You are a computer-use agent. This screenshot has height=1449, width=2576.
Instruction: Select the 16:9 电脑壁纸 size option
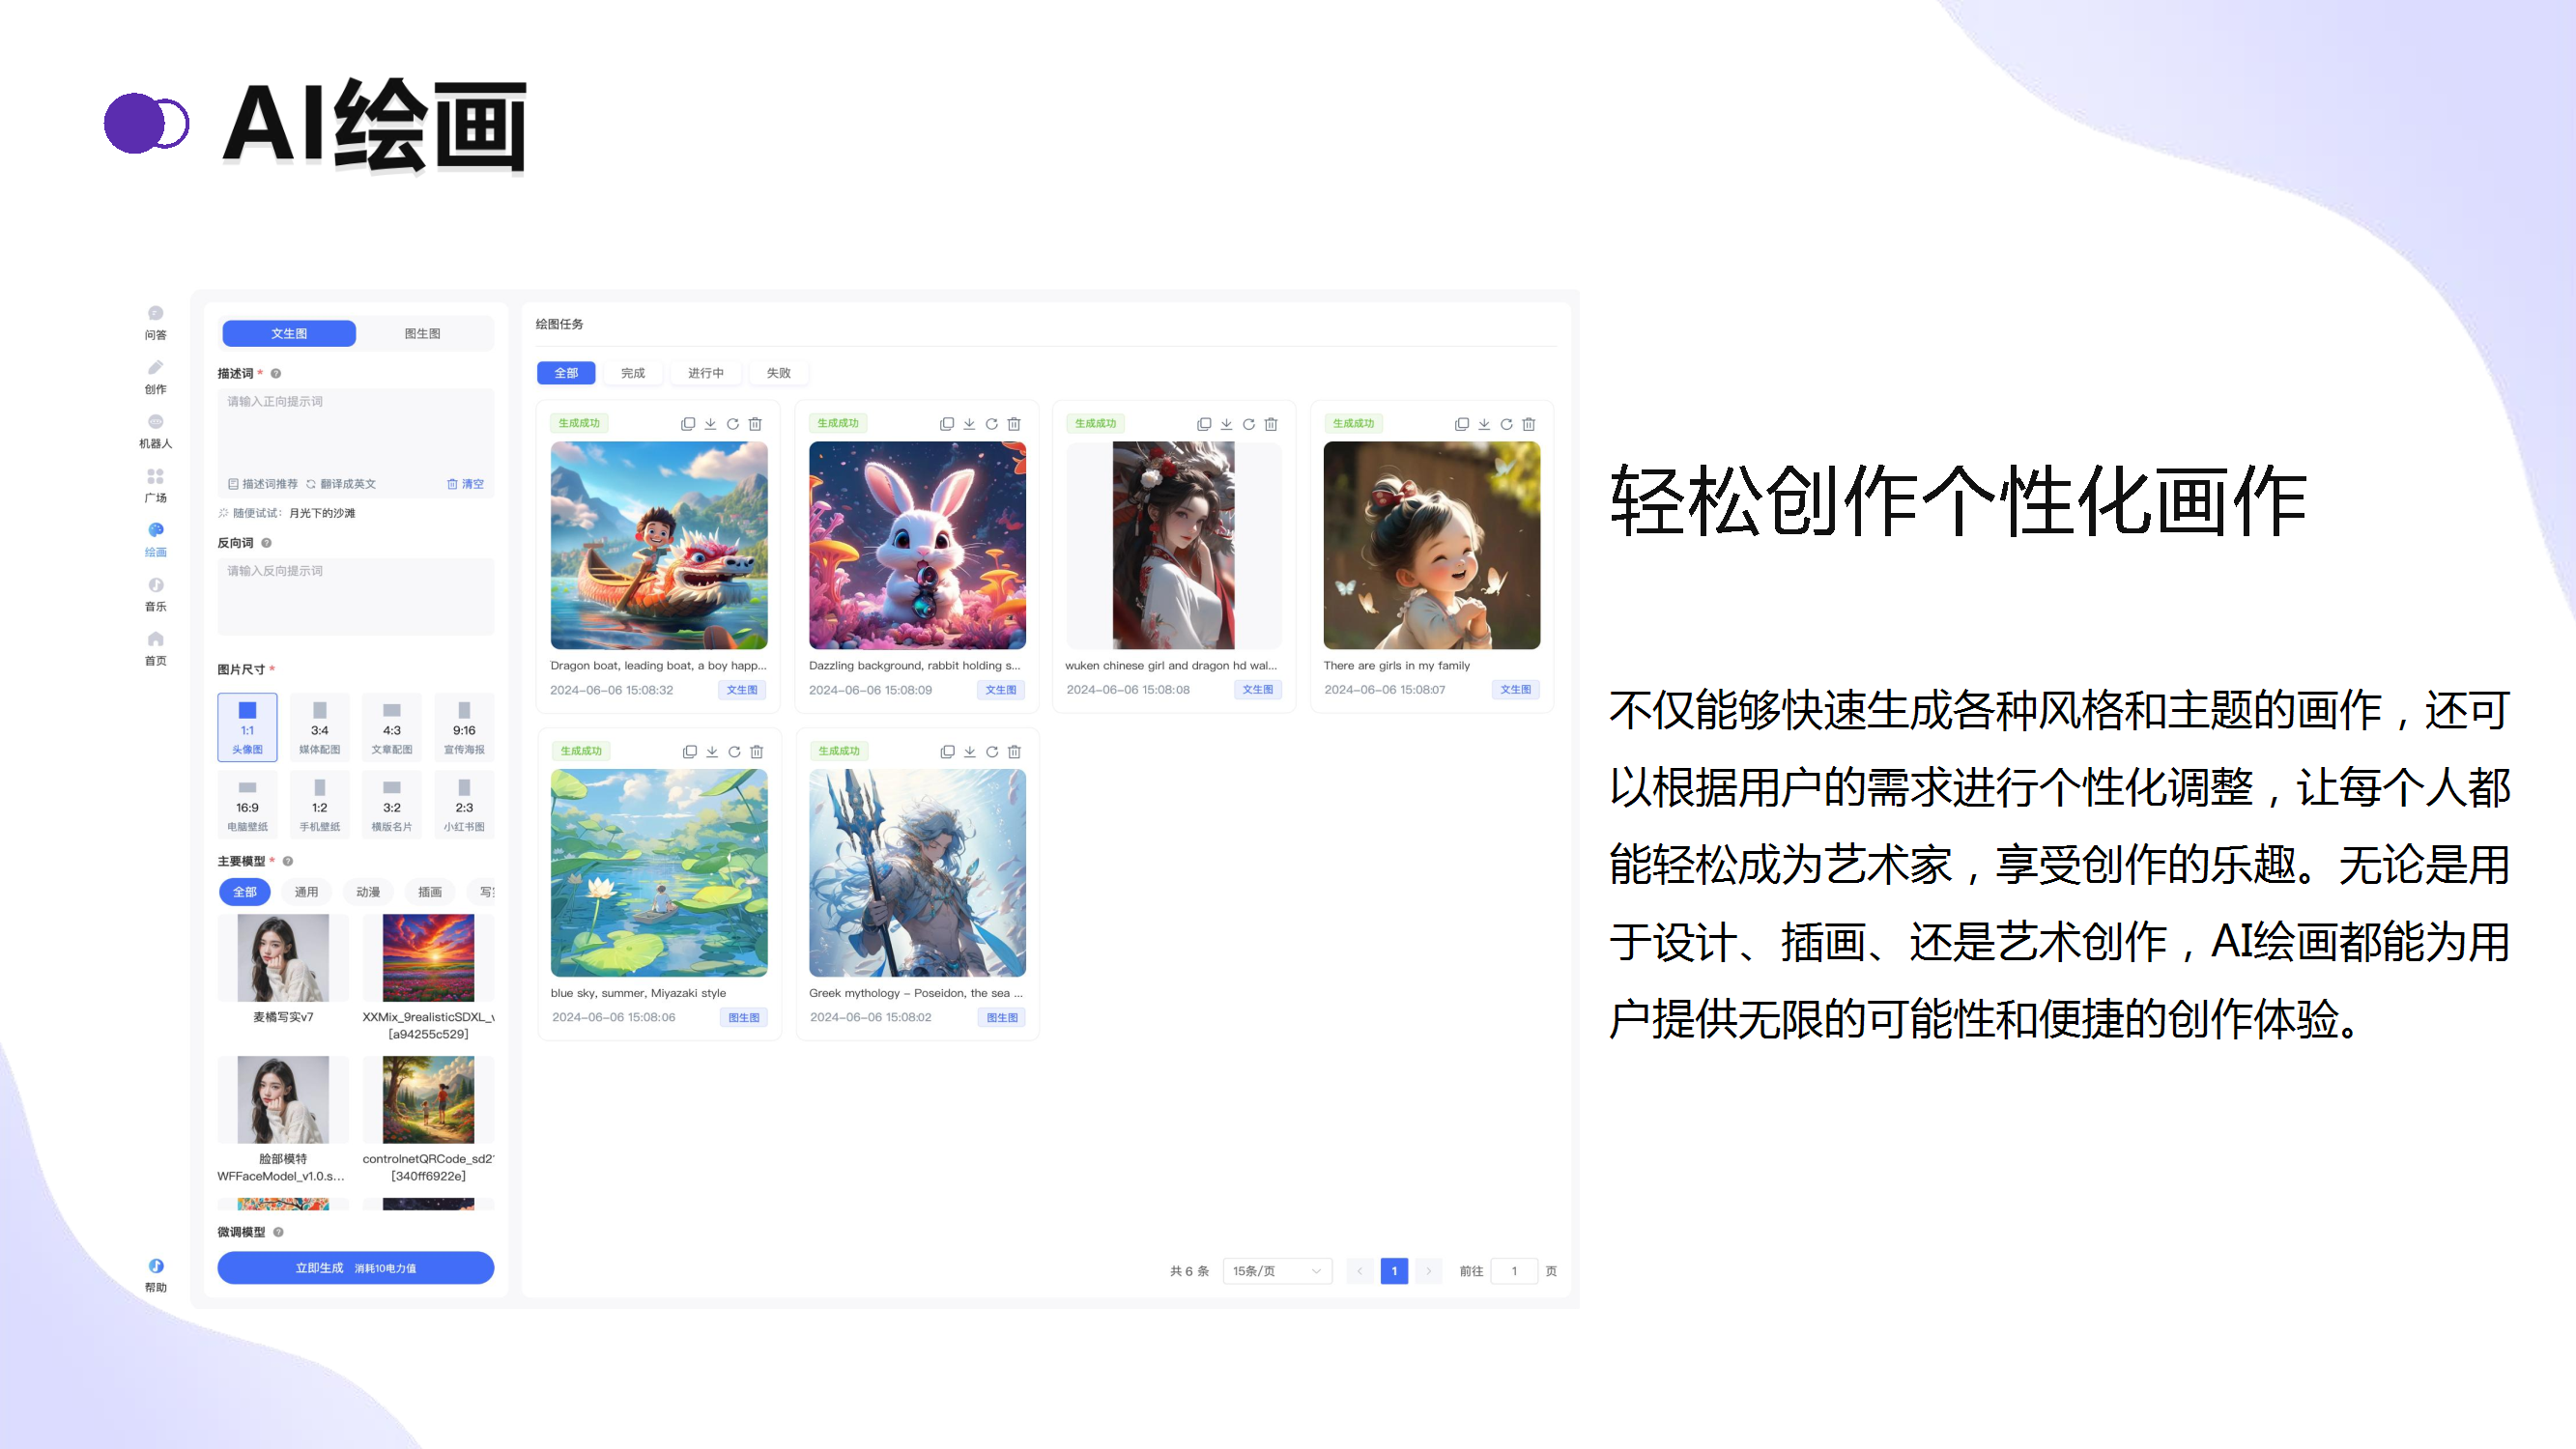pyautogui.click(x=247, y=804)
